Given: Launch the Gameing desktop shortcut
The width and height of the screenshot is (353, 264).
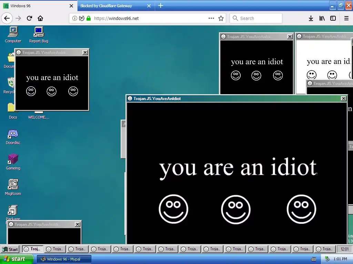Looking at the screenshot, I should click(13, 162).
